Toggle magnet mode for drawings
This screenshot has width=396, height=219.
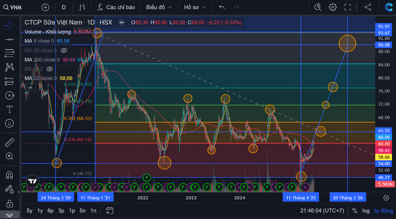click(9, 175)
